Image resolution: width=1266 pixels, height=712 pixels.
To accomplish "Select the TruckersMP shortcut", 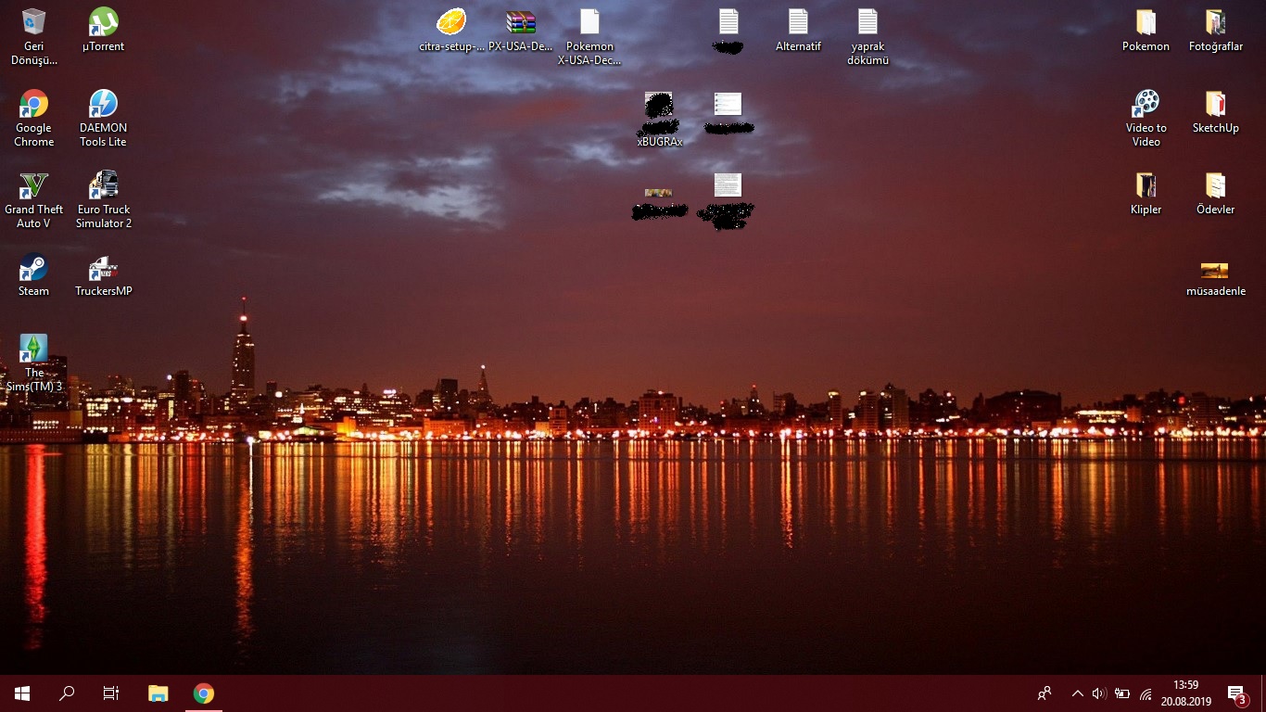I will coord(103,269).
